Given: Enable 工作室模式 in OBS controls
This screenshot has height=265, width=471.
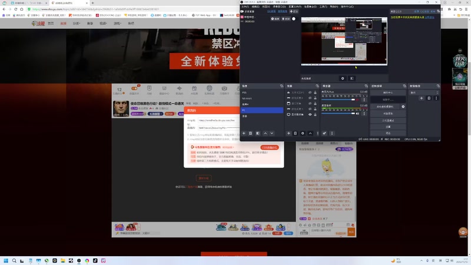Looking at the screenshot, I should [x=388, y=121].
